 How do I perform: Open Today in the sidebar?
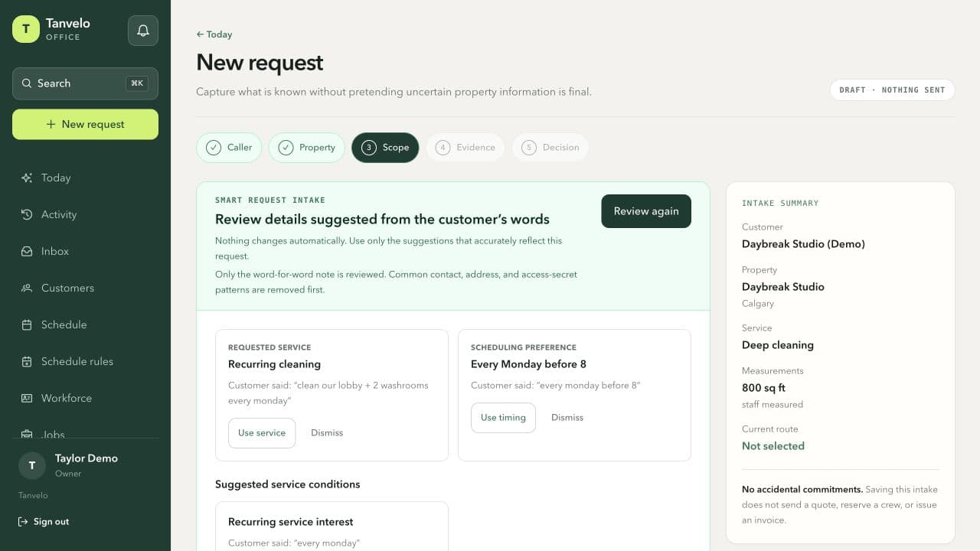pyautogui.click(x=85, y=178)
